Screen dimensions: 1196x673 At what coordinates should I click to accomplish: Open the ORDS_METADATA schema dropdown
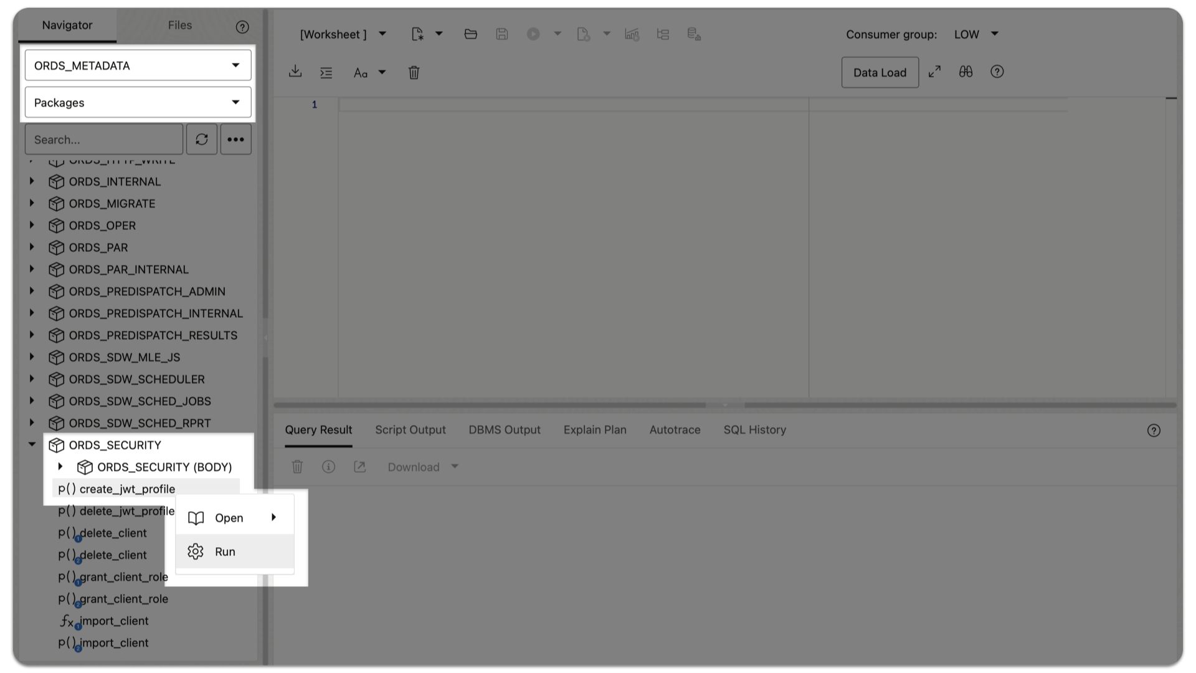pyautogui.click(x=235, y=65)
